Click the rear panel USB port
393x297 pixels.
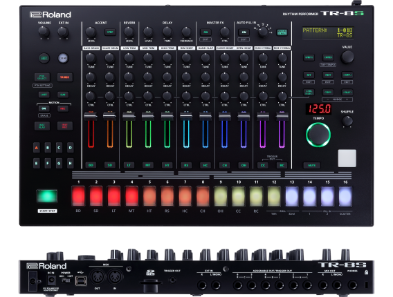coord(81,281)
